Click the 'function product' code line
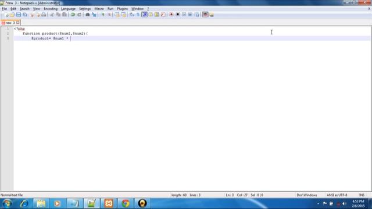The image size is (372, 209). pos(55,34)
